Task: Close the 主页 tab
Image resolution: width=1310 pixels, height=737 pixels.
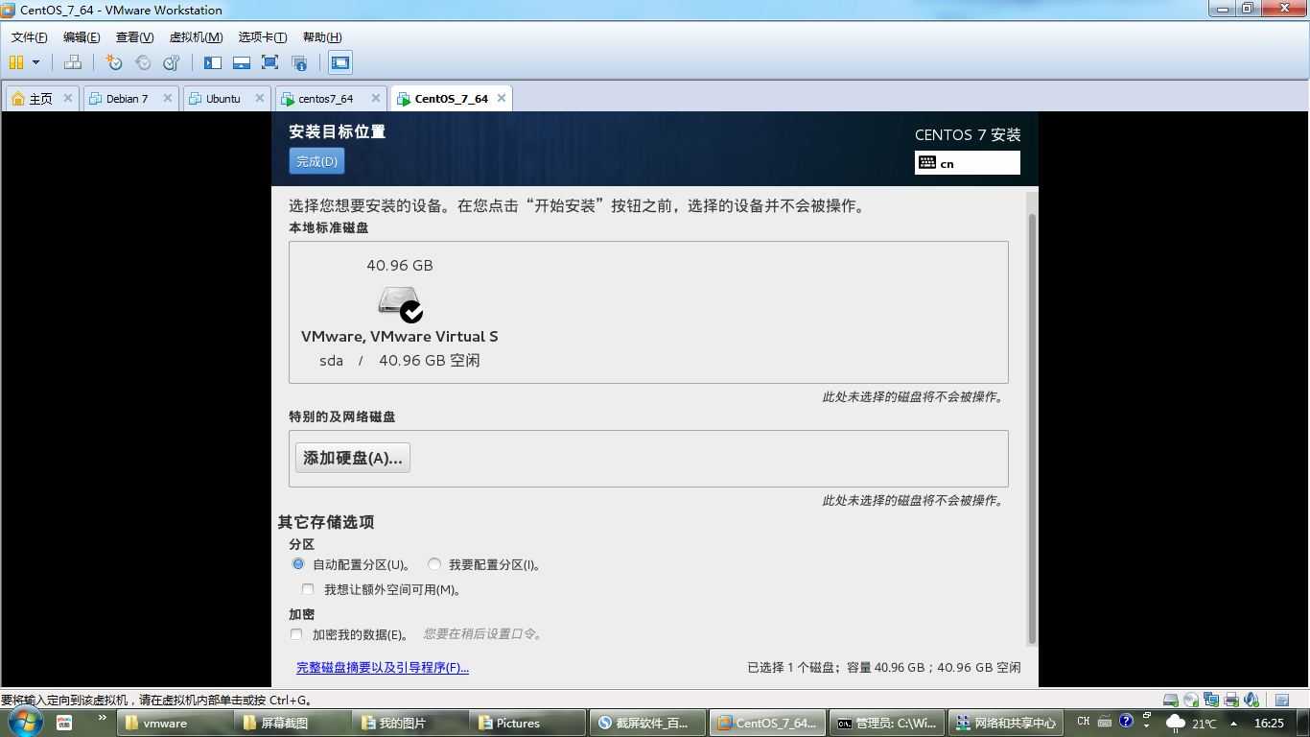Action: point(67,98)
